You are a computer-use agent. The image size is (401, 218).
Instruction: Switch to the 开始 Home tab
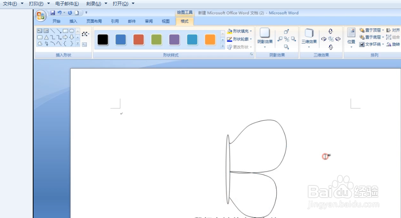(56, 21)
